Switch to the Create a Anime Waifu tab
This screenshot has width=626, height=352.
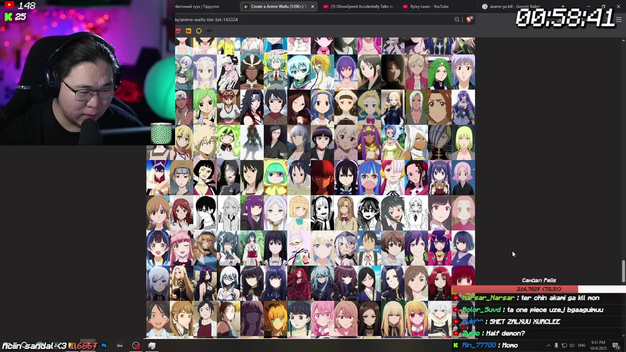279,6
